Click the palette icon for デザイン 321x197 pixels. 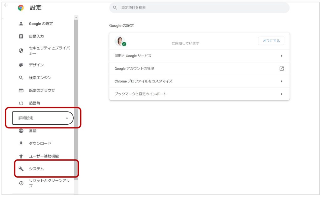tap(21, 65)
